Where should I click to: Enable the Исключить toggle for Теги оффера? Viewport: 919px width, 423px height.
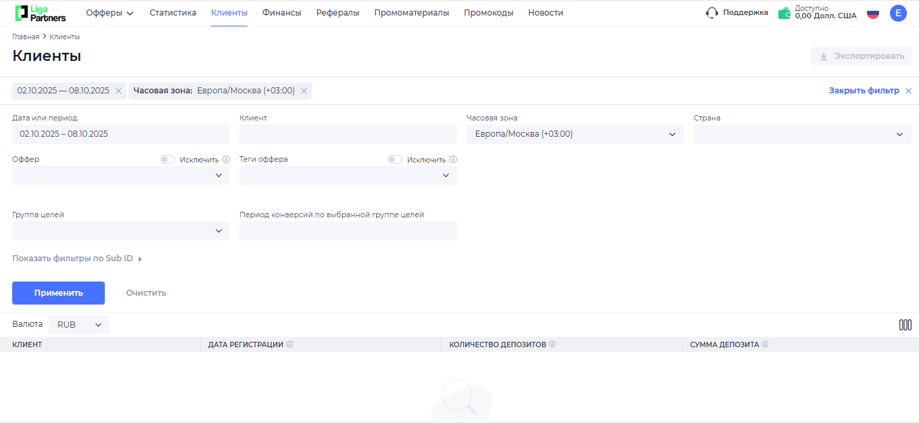tap(394, 159)
